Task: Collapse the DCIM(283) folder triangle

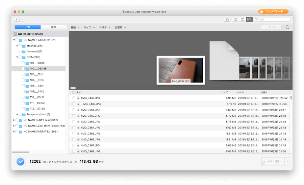Action: click(x=17, y=57)
